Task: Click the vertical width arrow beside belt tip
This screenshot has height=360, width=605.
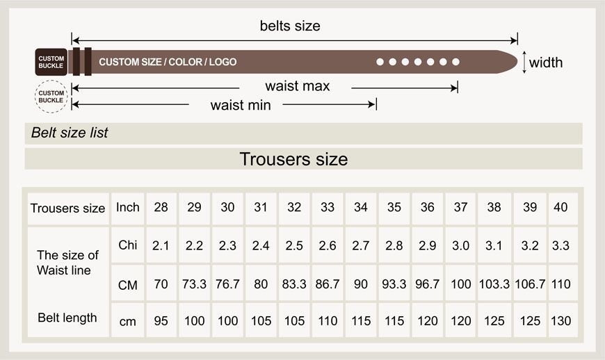Action: (524, 62)
